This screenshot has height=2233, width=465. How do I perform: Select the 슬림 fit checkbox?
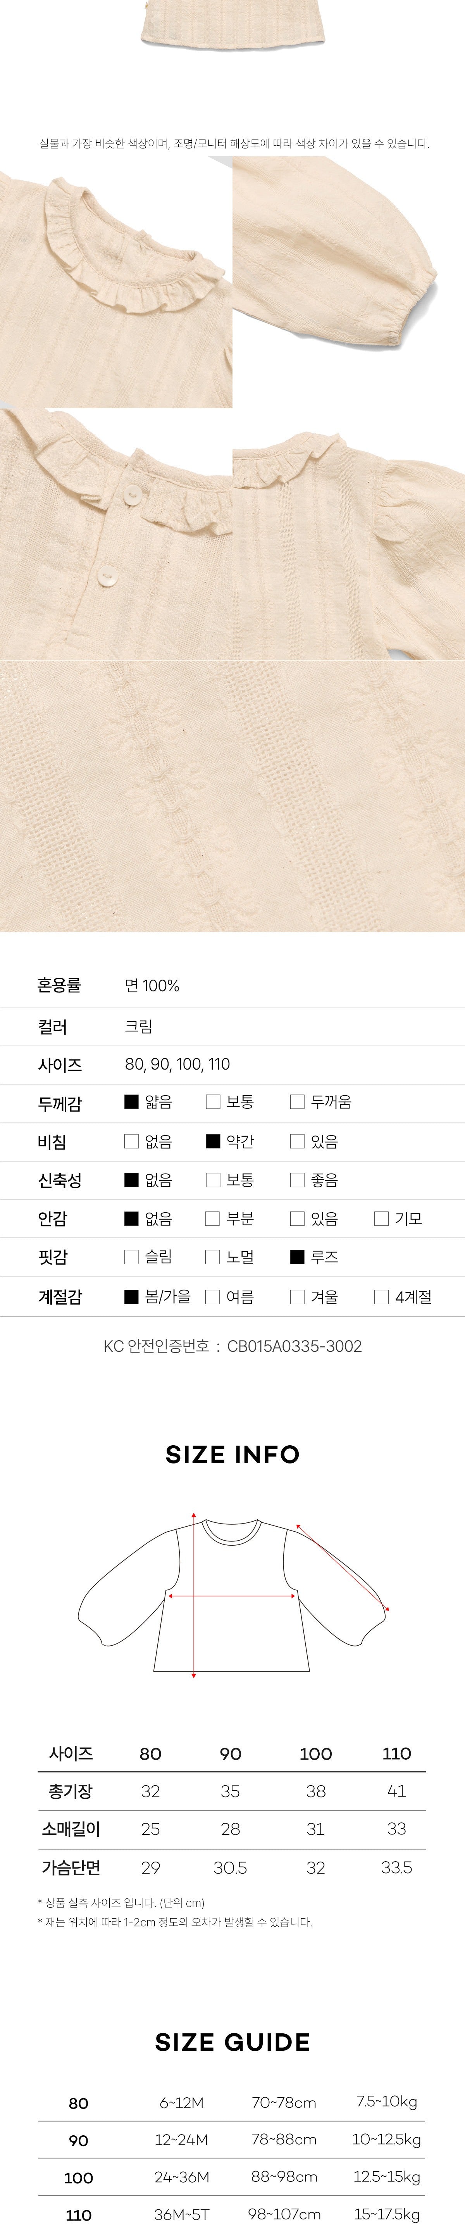click(x=132, y=1257)
